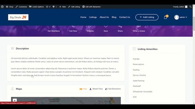Open the admin bar search icon

[x=190, y=7]
